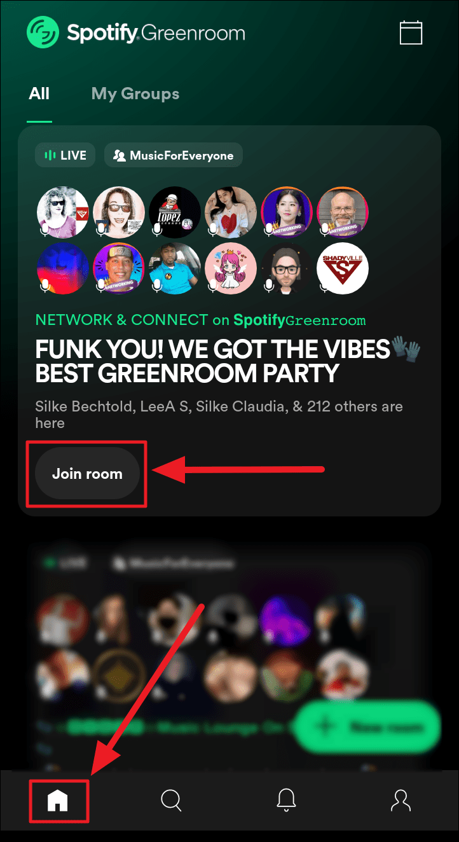This screenshot has width=459, height=842.
Task: Open the Profile person icon
Action: 401,800
